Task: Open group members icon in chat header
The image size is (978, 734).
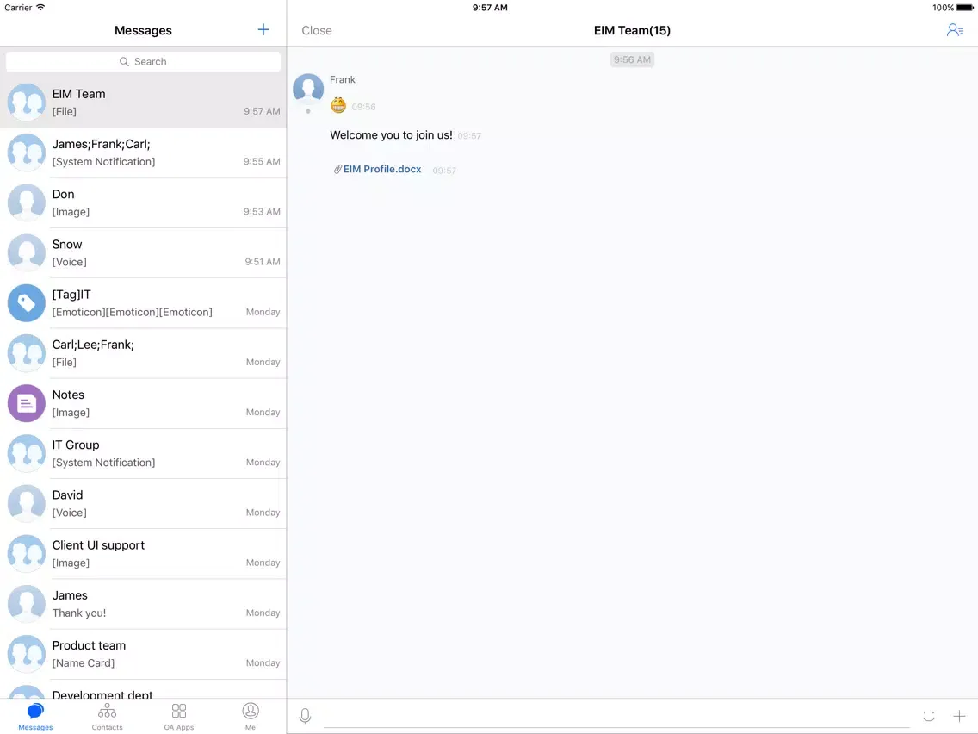Action: pyautogui.click(x=954, y=30)
